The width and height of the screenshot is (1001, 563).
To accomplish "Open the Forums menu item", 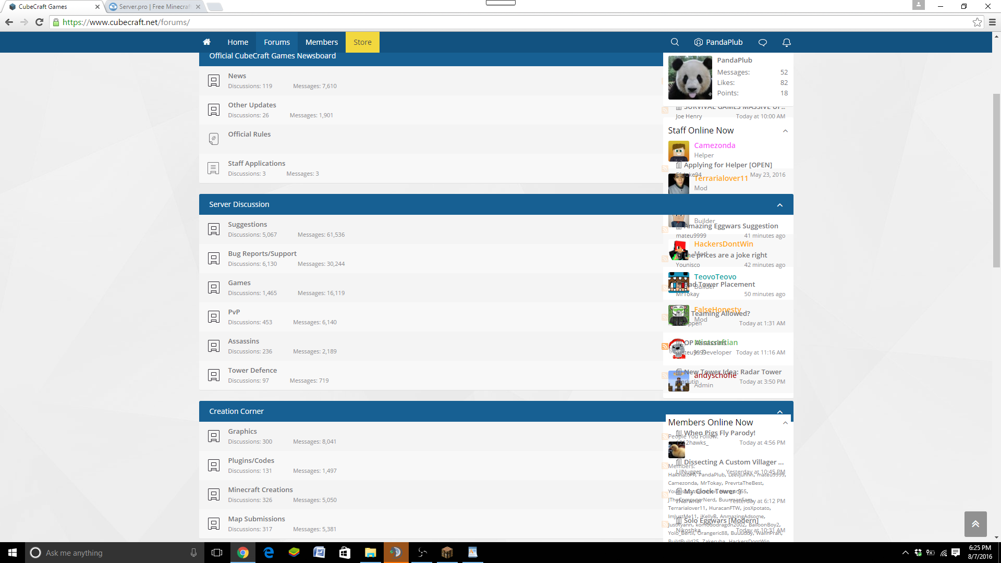I will (x=277, y=42).
